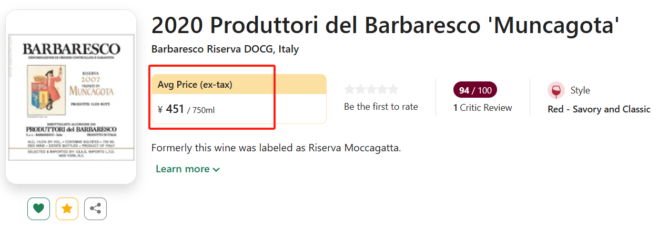Click the Avg Price (ex-tax) header
Viewport: 668px width, 228px height.
tap(195, 85)
